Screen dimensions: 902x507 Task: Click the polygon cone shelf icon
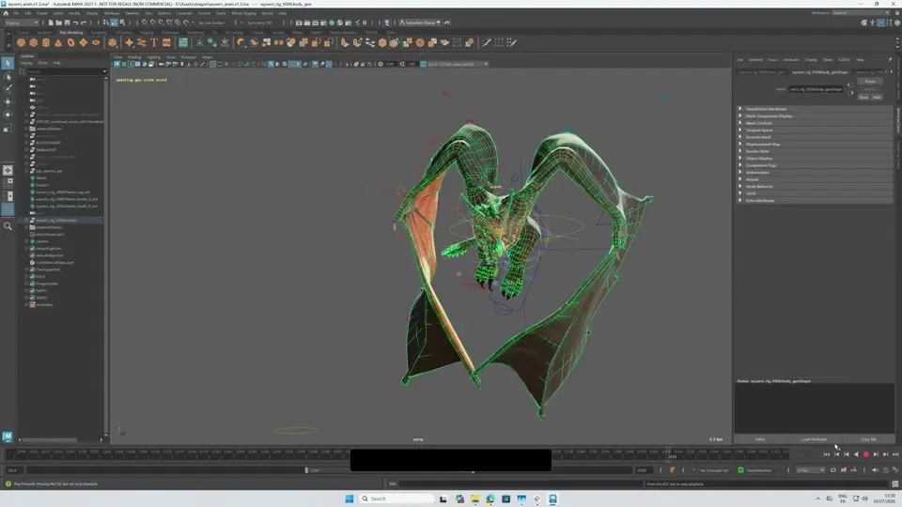click(58, 42)
